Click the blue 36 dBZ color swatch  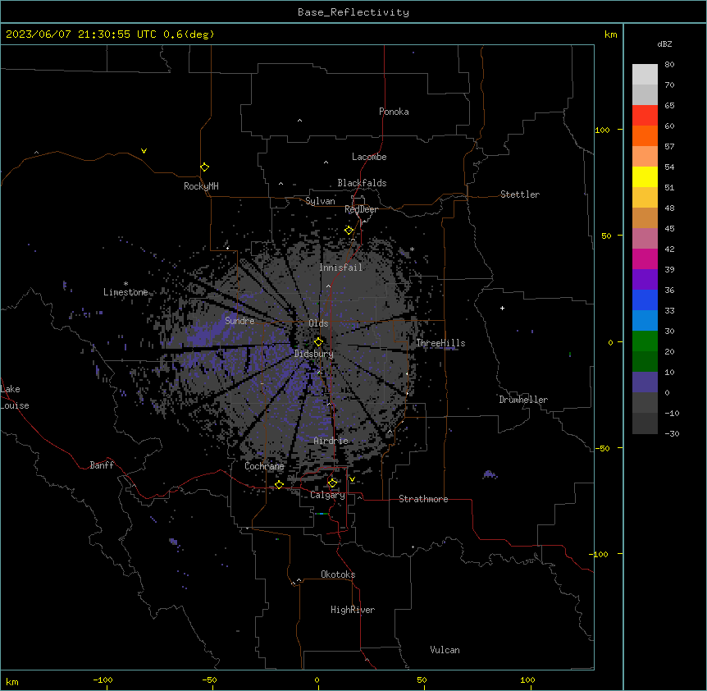point(645,300)
